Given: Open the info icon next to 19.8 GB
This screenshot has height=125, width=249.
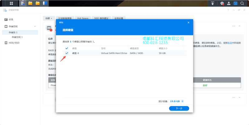Looking at the screenshot, I should (x=182, y=101).
